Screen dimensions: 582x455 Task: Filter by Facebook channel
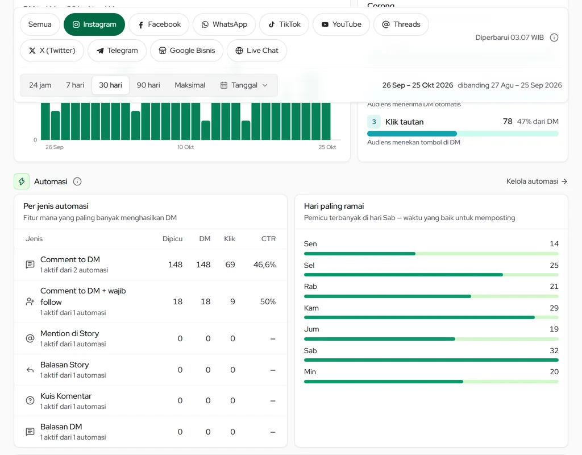[x=159, y=24]
